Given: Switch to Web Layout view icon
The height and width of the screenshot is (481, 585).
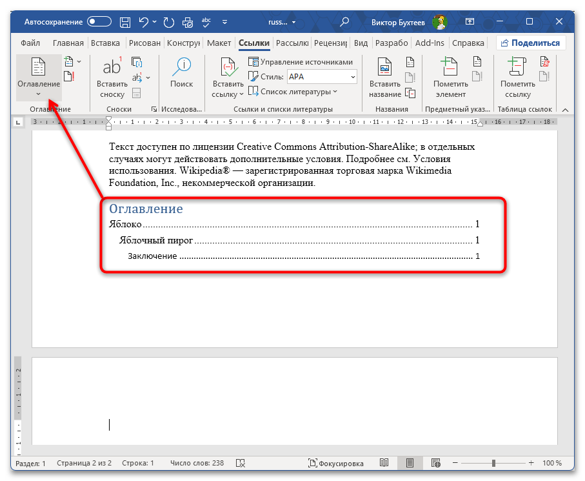Looking at the screenshot, I should click(x=436, y=463).
